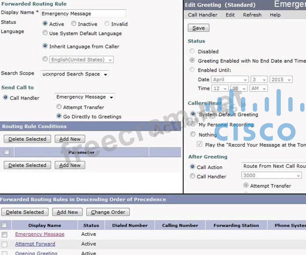Check the Emergency Message row checkbox

[x=4, y=235]
